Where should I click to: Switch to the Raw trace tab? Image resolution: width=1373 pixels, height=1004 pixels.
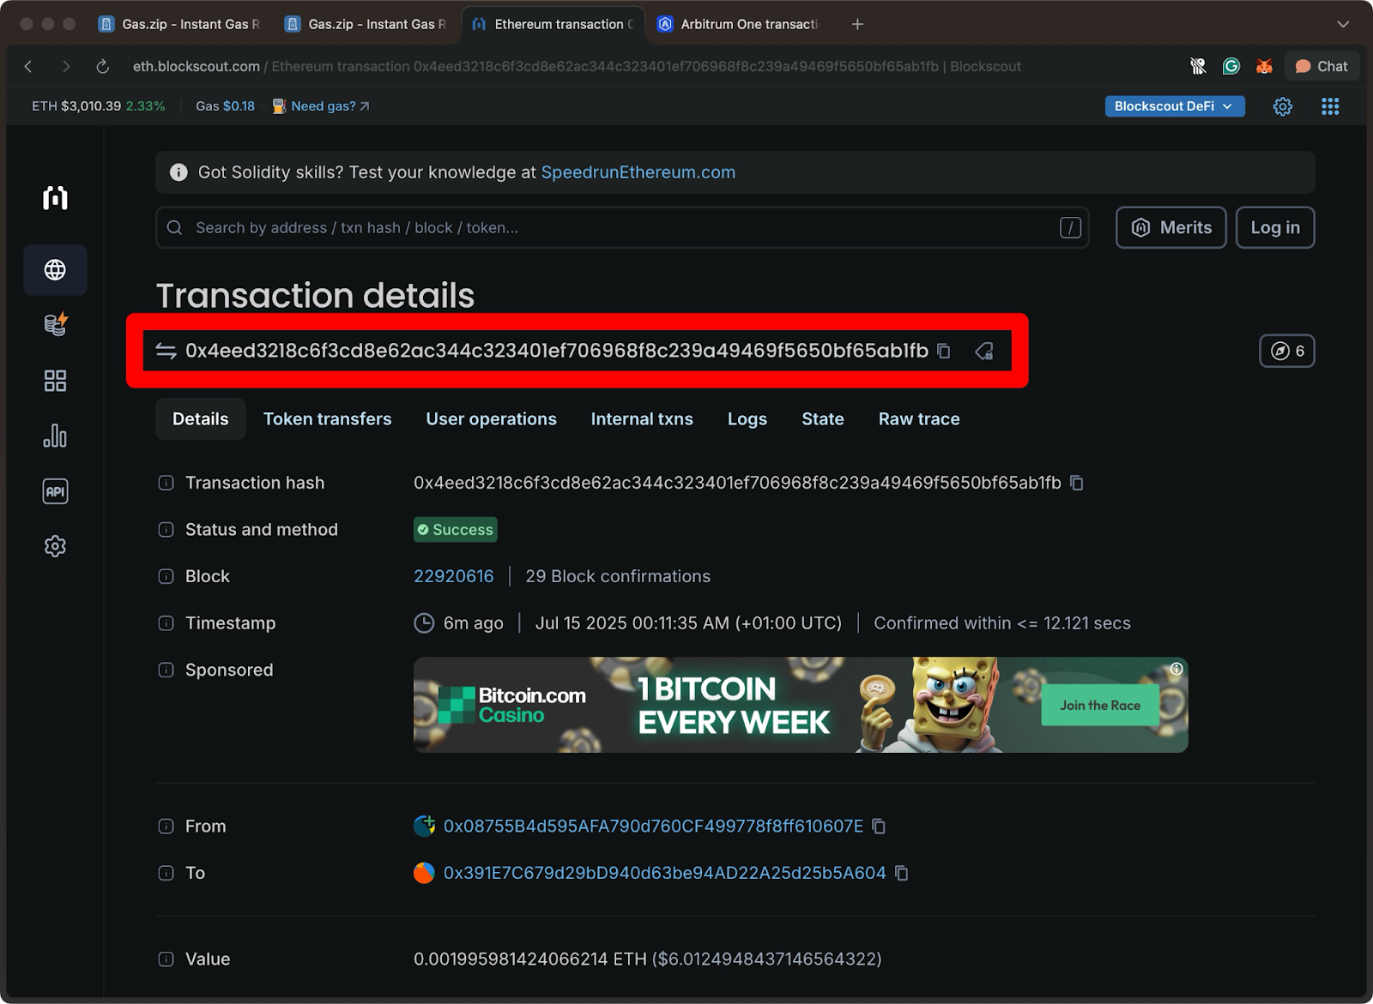click(919, 419)
